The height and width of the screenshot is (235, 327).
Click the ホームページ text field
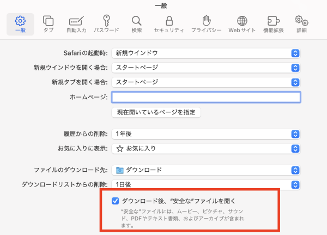[205, 97]
